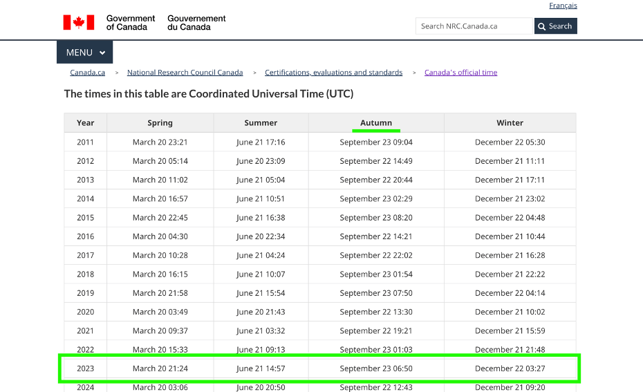Click the cell September 23 02:29
Image resolution: width=643 pixels, height=392 pixels.
point(376,198)
